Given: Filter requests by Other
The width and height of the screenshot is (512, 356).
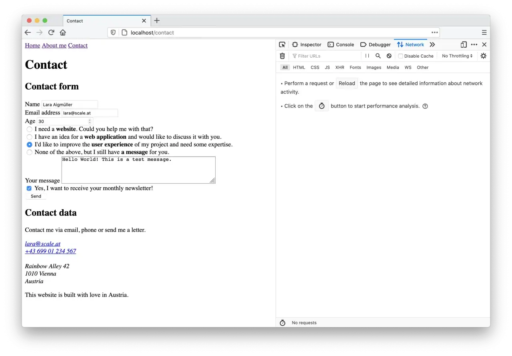Looking at the screenshot, I should [422, 68].
